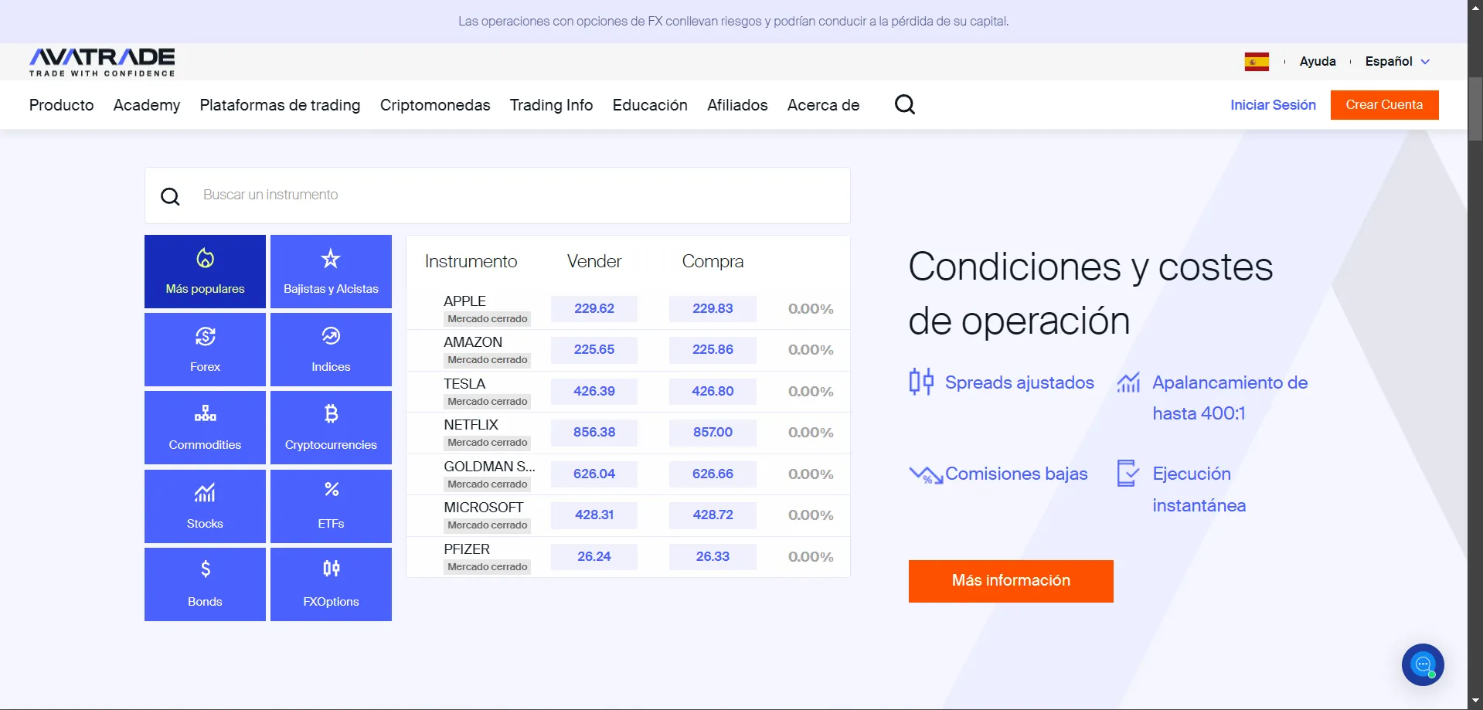Select the Indices category tile
The image size is (1483, 710).
(x=331, y=349)
